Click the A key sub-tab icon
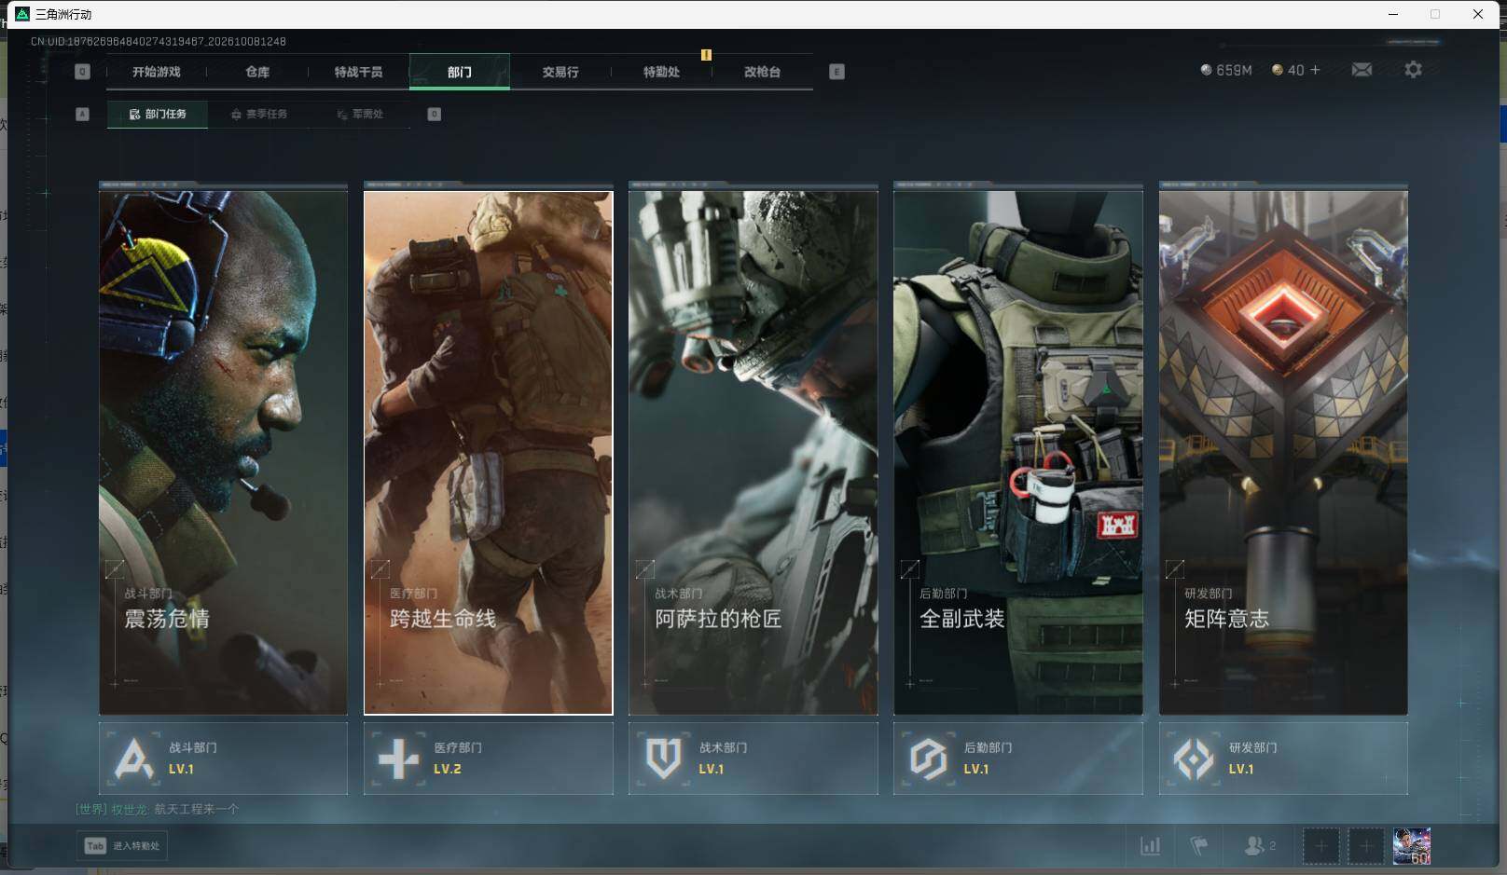The width and height of the screenshot is (1507, 875). tap(82, 114)
